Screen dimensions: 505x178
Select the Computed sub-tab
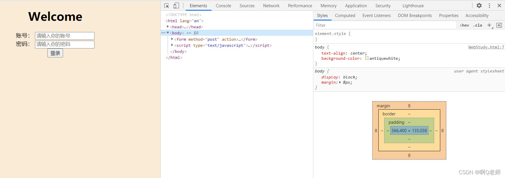pyautogui.click(x=345, y=16)
